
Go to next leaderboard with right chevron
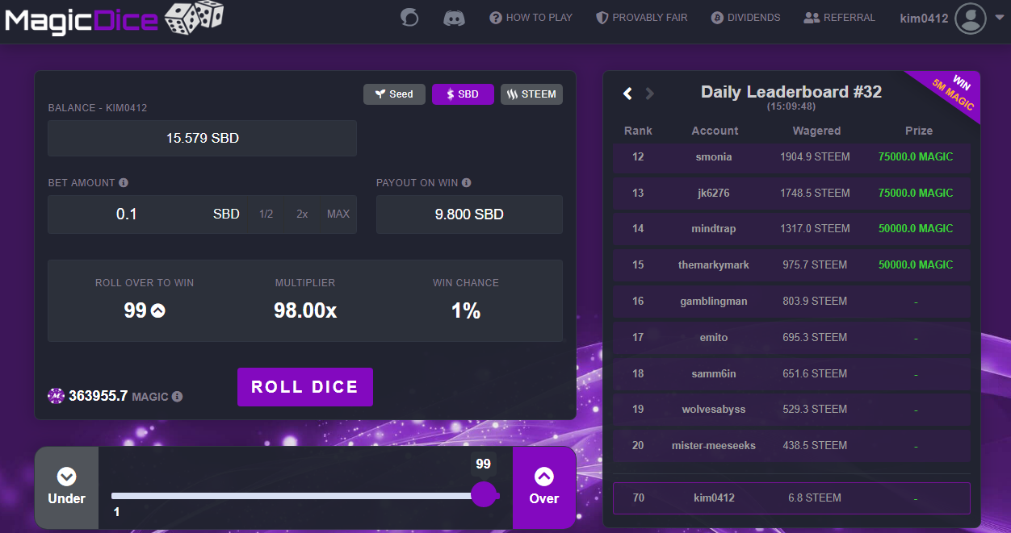point(649,94)
